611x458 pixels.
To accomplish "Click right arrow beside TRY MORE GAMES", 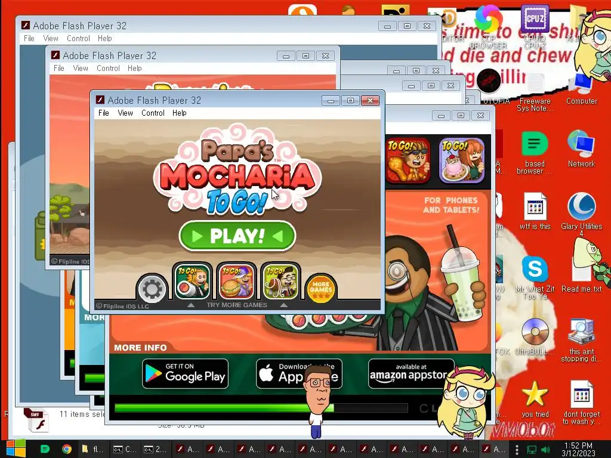I will (x=283, y=305).
